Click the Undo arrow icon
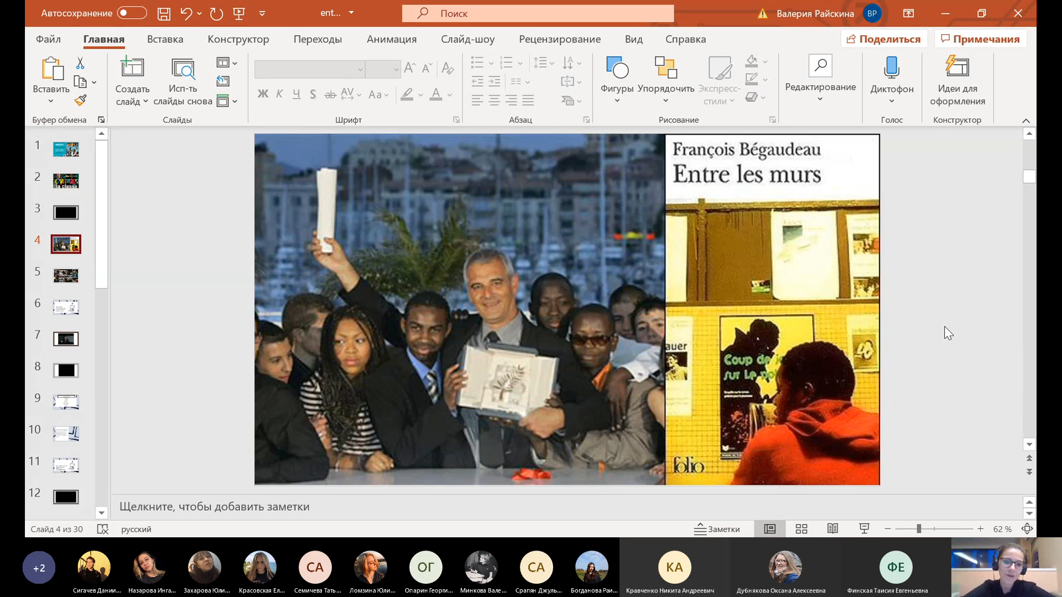This screenshot has width=1062, height=597. click(186, 14)
